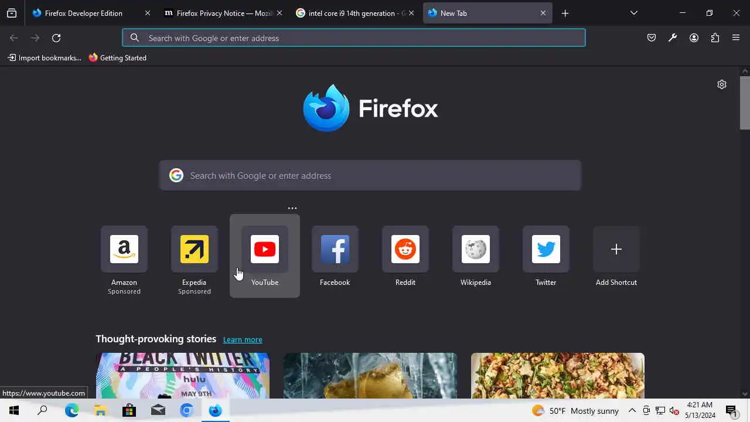Select the New Tab tab
750x422 pixels.
(x=487, y=13)
